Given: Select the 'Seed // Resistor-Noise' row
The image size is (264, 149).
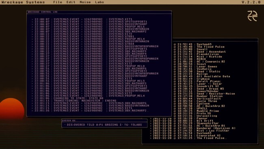Looking at the screenshot, I should point(204,94).
